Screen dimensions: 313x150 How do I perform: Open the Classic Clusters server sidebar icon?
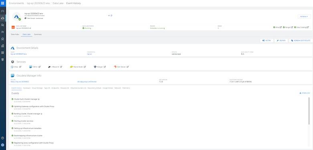(2, 59)
